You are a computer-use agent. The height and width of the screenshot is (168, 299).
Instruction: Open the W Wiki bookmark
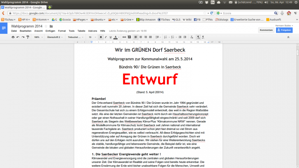[187, 19]
